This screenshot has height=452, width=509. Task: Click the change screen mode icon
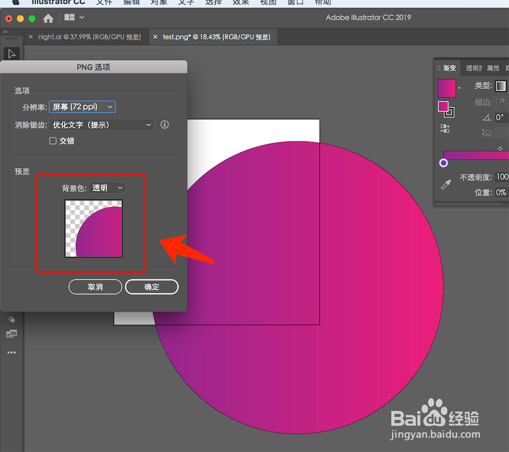12,334
